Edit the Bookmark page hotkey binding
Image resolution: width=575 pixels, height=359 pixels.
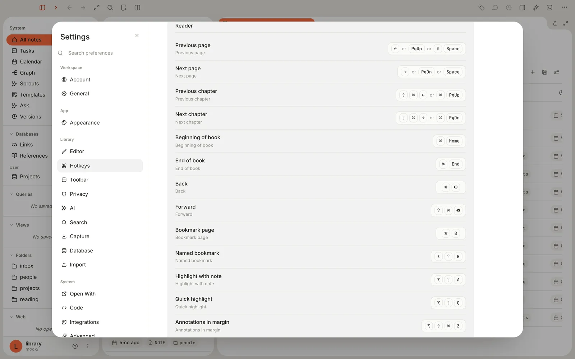point(451,234)
